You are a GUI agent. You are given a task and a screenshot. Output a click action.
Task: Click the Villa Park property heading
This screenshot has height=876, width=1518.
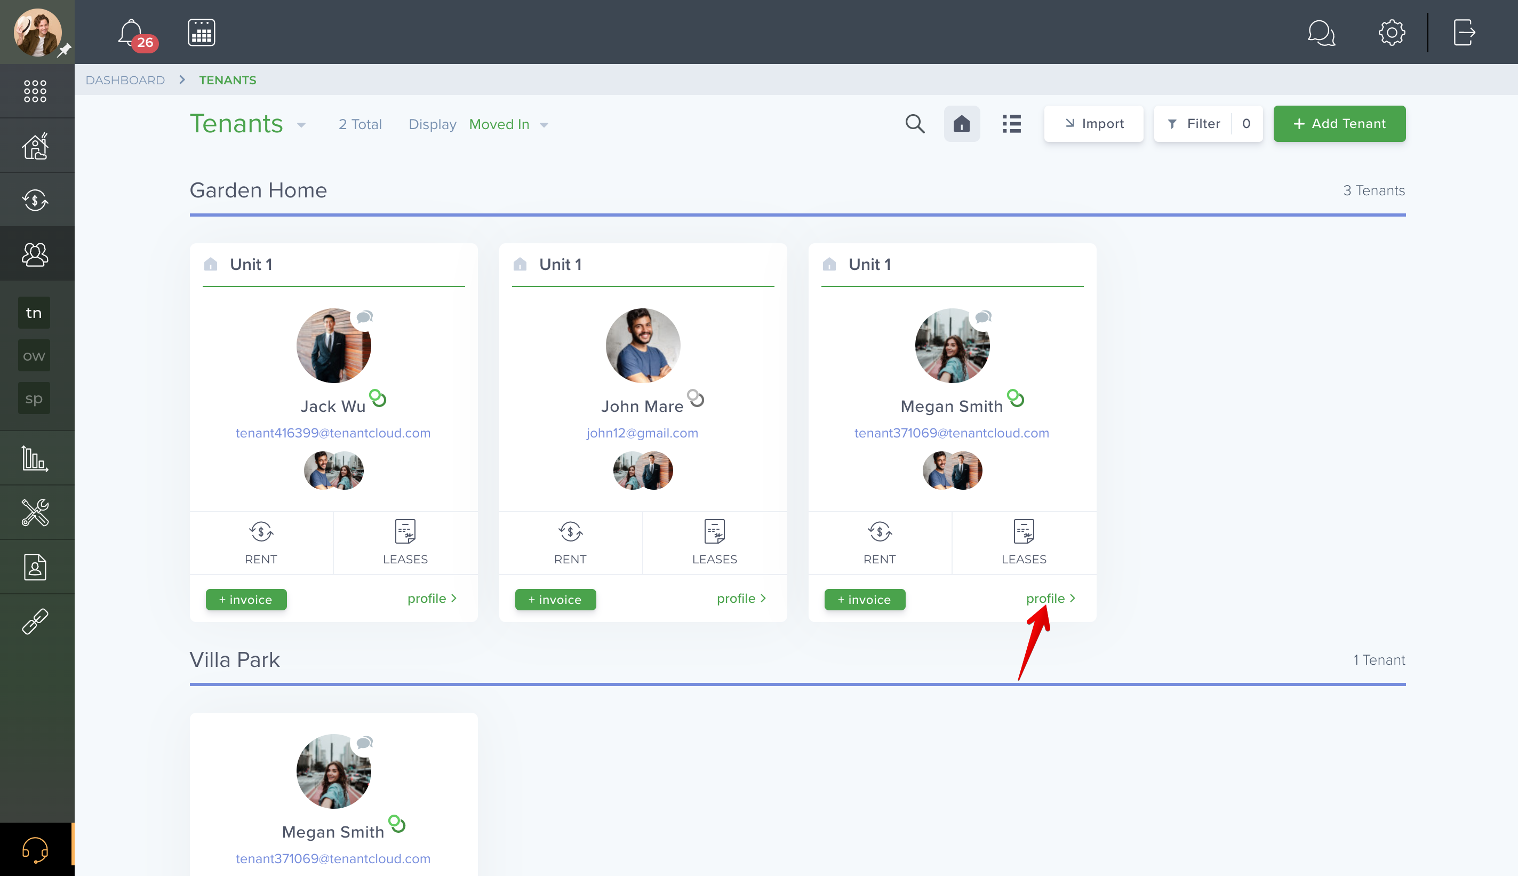235,660
